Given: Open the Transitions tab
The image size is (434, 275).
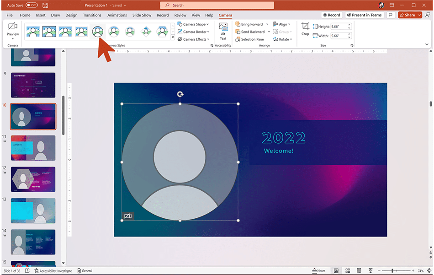Looking at the screenshot, I should click(x=92, y=15).
